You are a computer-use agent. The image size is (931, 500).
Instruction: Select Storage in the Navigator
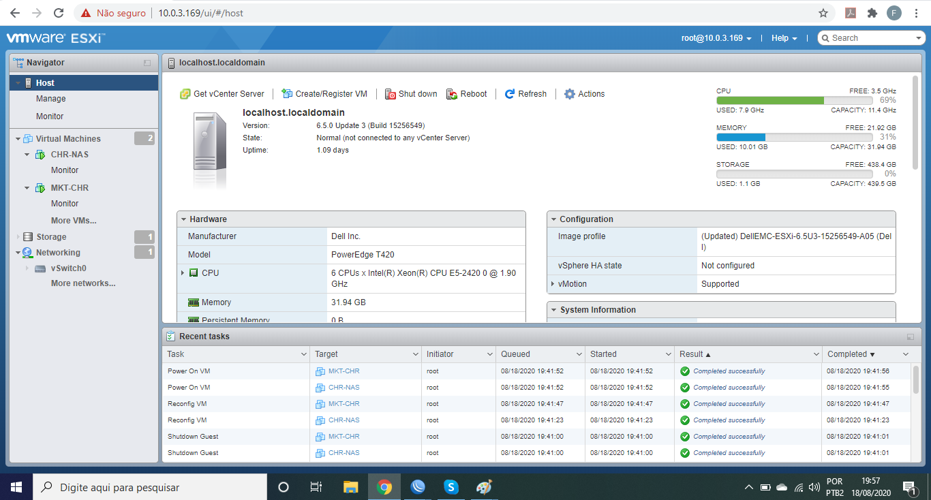[x=51, y=237]
